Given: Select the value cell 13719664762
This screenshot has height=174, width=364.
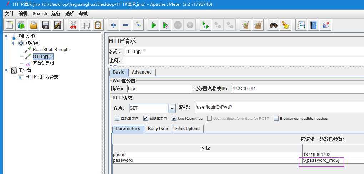Looking at the screenshot, I should point(333,155).
